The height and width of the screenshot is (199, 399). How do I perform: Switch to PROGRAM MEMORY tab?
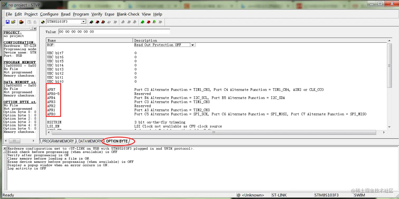coord(58,141)
